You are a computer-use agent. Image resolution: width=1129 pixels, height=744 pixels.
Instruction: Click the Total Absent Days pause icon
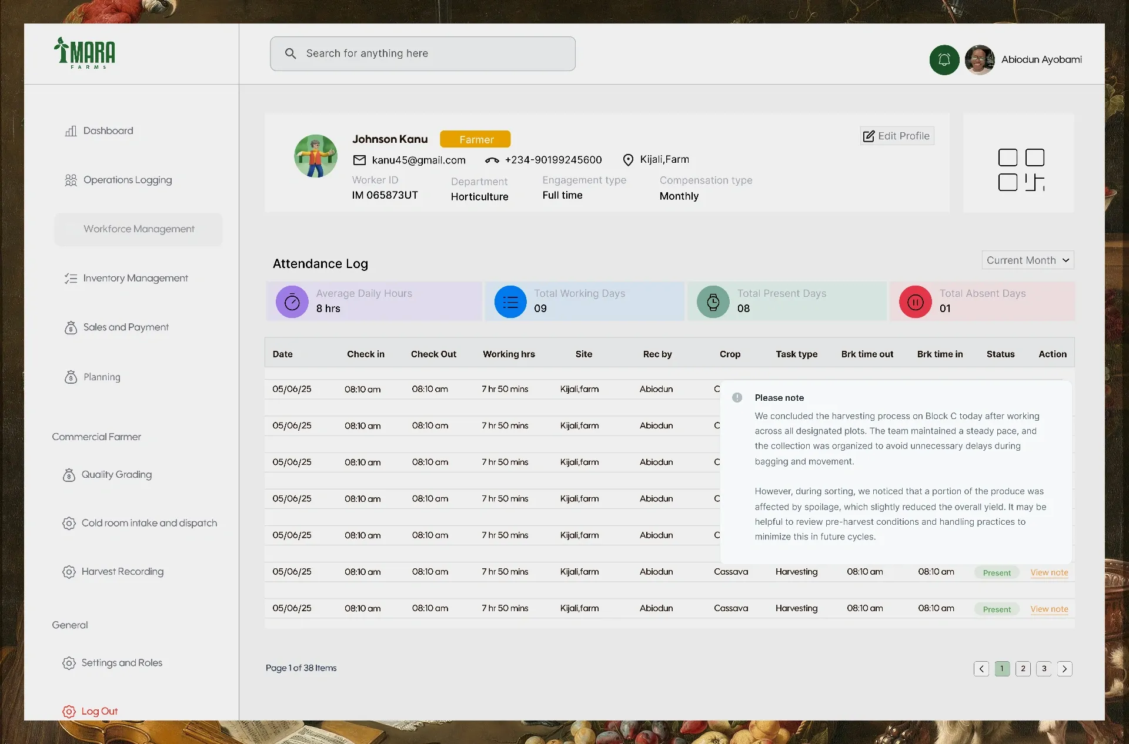click(x=916, y=301)
